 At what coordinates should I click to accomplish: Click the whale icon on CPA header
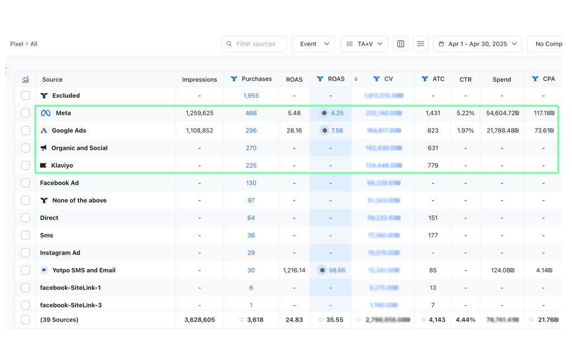tap(535, 79)
